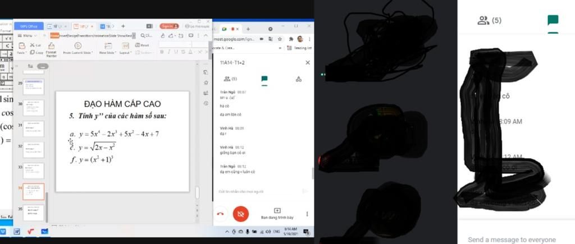This screenshot has height=244, width=575.
Task: Activate the Format Painter tool
Action: click(x=51, y=49)
